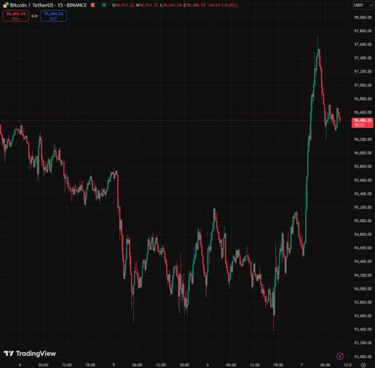Click the 93,000.00 price scale label

(363, 356)
